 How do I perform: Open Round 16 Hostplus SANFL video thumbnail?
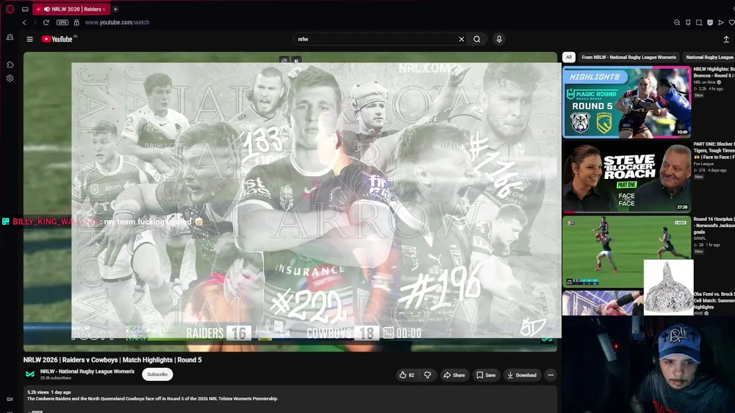pyautogui.click(x=626, y=251)
